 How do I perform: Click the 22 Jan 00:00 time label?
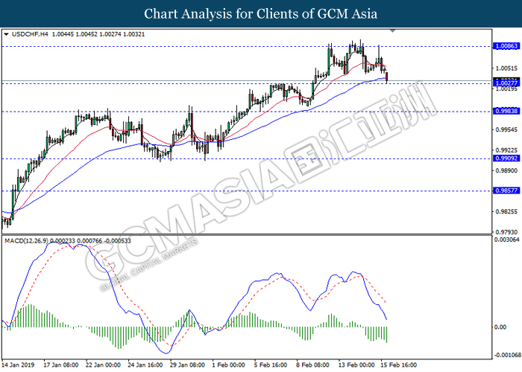pyautogui.click(x=103, y=365)
